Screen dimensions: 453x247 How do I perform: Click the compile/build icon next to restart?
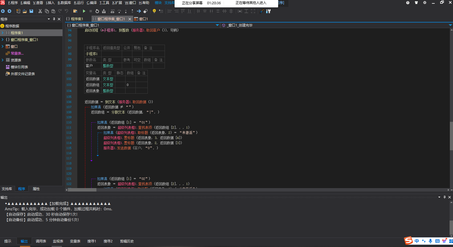pos(104,11)
